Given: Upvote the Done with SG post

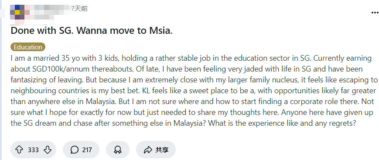Looking at the screenshot, I should (x=19, y=150).
